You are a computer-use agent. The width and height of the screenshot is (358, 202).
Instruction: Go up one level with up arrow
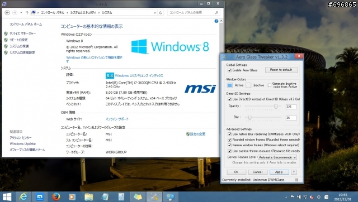tap(27, 12)
